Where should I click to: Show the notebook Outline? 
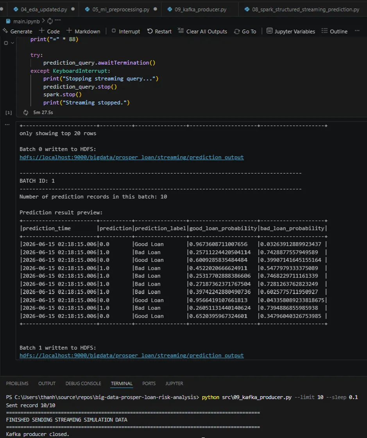click(335, 31)
